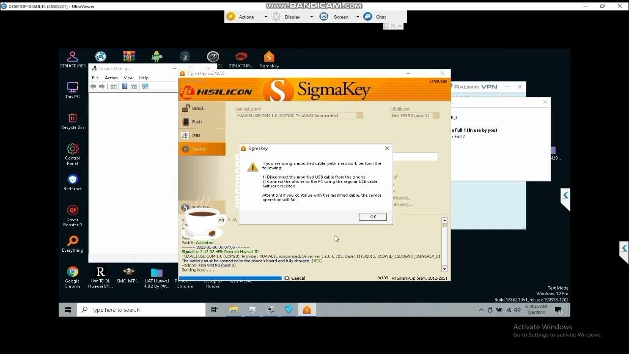629x354 pixels.
Task: Open Driver Booster 9 desktop icon
Action: click(x=73, y=216)
